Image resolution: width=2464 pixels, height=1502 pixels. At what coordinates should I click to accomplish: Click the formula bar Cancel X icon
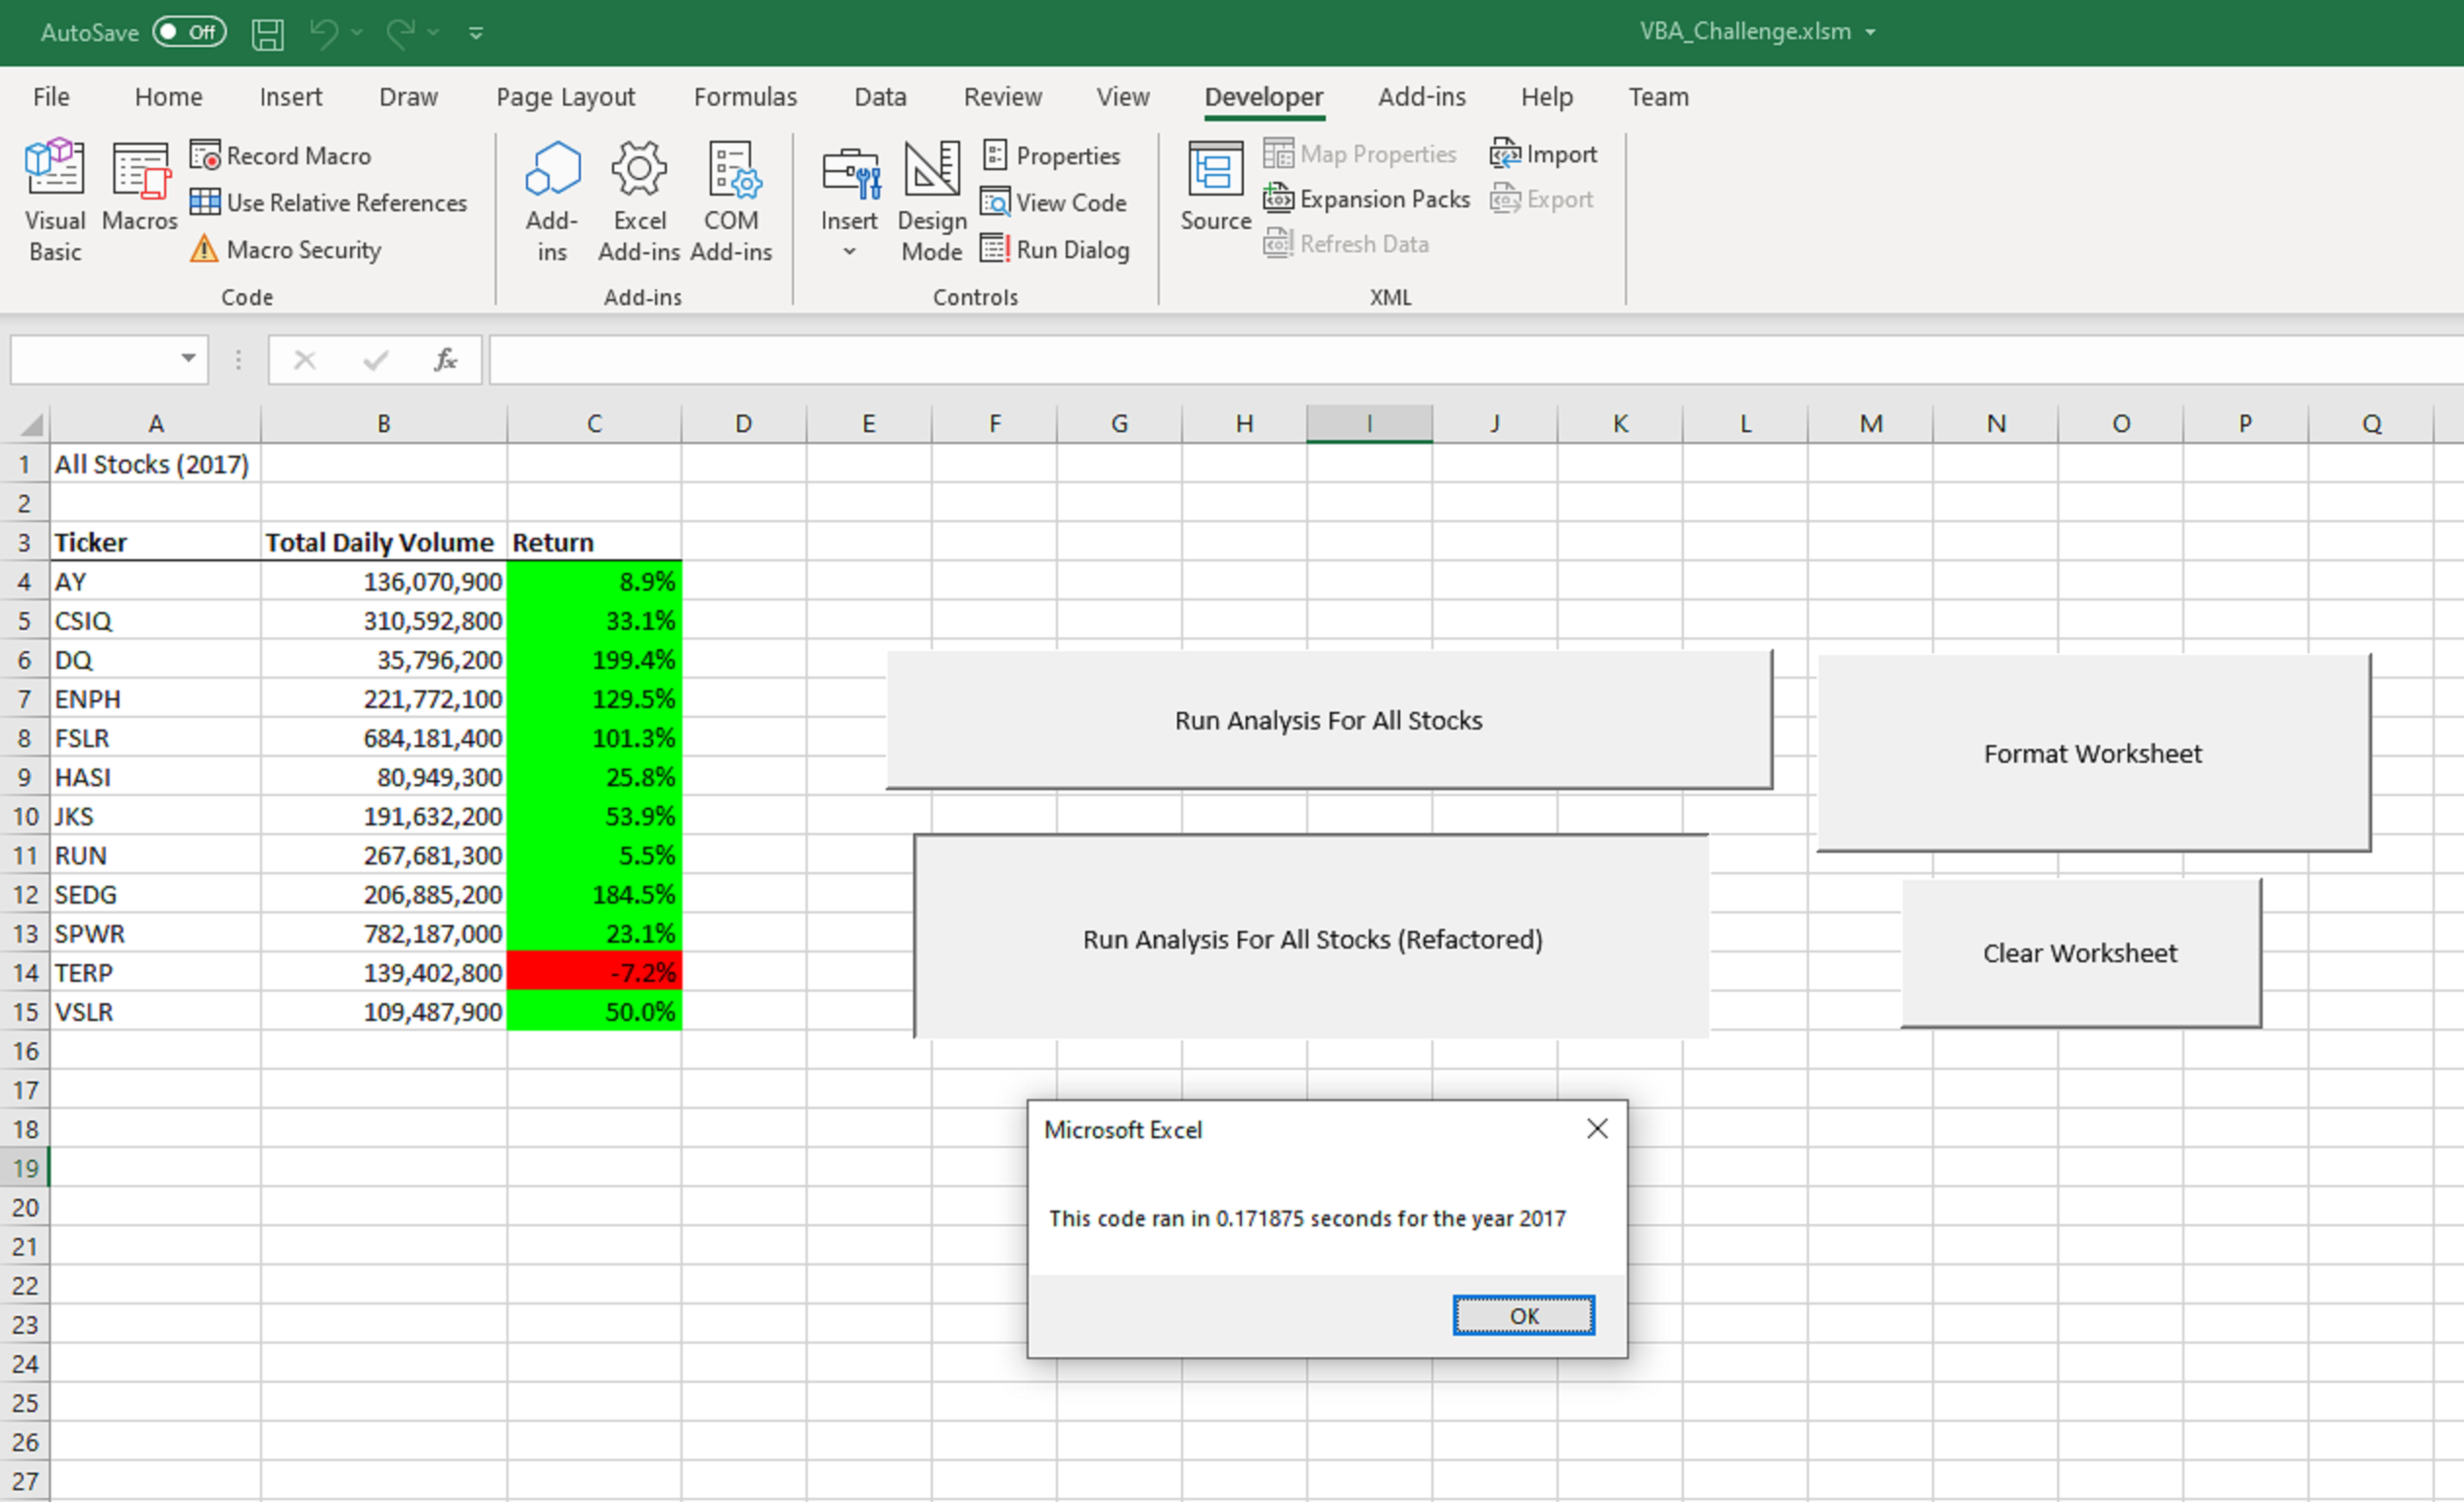(x=305, y=359)
